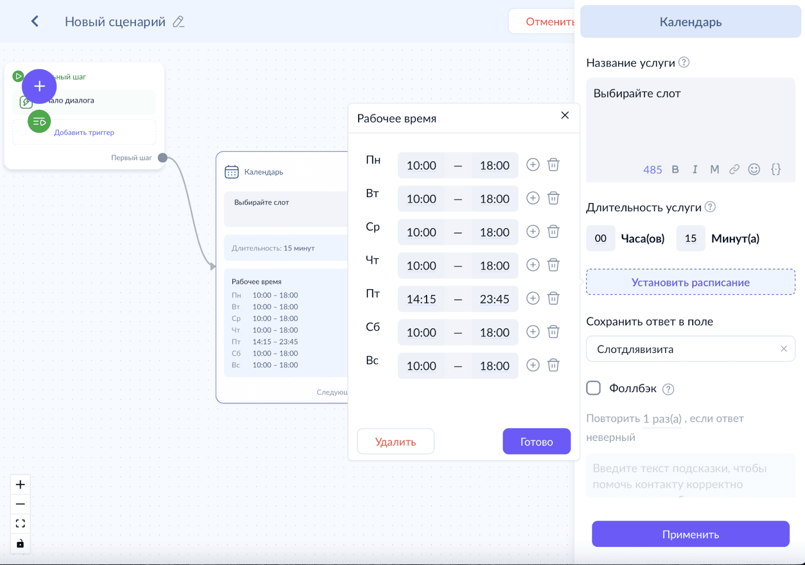This screenshot has height=565, width=805.
Task: Open Пн start time 10:00
Action: coord(422,165)
